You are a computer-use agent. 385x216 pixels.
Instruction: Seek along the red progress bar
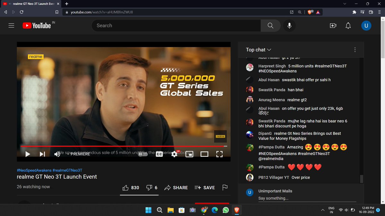[x=124, y=146]
